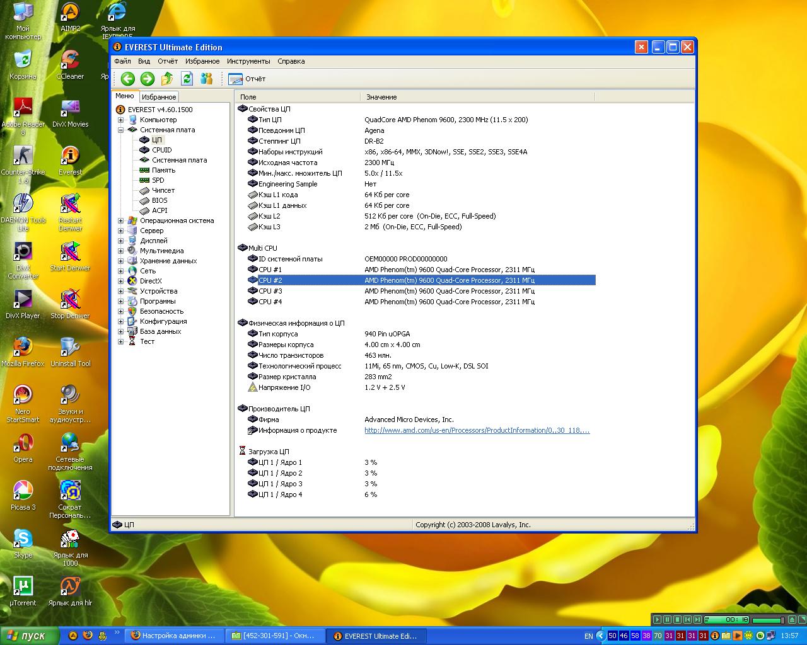The image size is (807, 645).
Task: Select the µTorrent desktop icon
Action: [x=23, y=591]
